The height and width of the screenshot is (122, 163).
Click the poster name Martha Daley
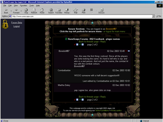[x=64, y=85]
